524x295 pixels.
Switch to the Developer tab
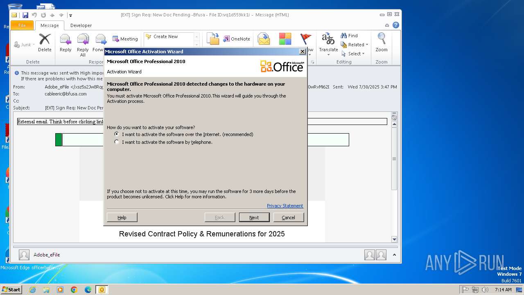(81, 25)
